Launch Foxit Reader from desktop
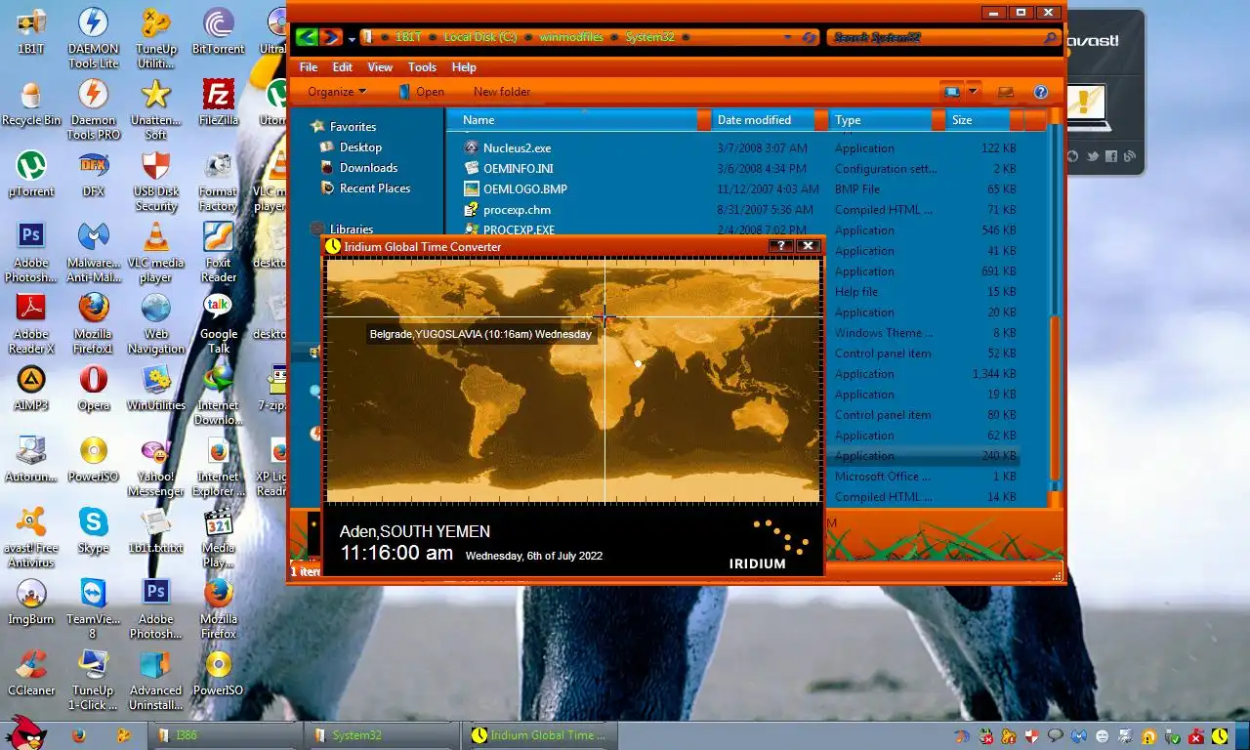This screenshot has width=1250, height=750. tap(218, 252)
